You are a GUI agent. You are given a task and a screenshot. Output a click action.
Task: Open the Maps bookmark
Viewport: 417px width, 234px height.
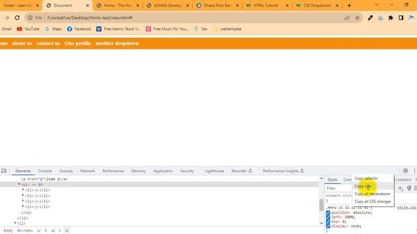(x=53, y=29)
